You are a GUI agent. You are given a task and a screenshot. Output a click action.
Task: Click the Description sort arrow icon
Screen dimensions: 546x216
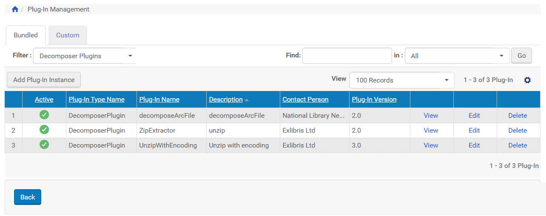point(247,100)
